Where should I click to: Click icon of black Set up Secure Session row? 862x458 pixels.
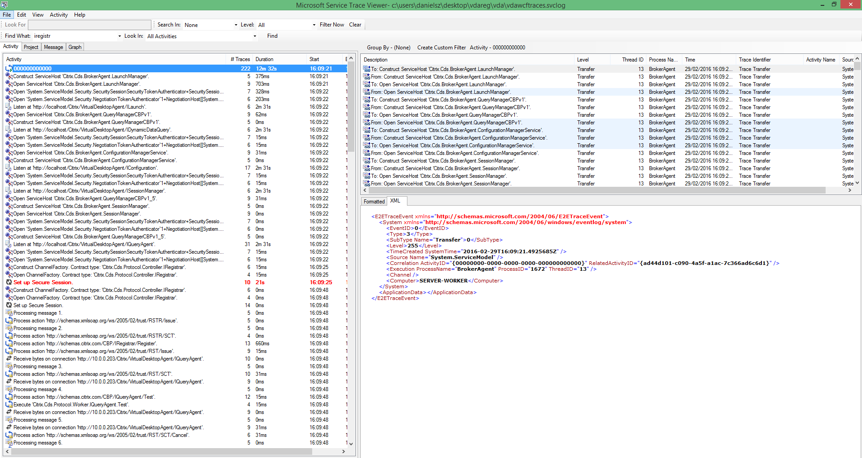tap(9, 305)
